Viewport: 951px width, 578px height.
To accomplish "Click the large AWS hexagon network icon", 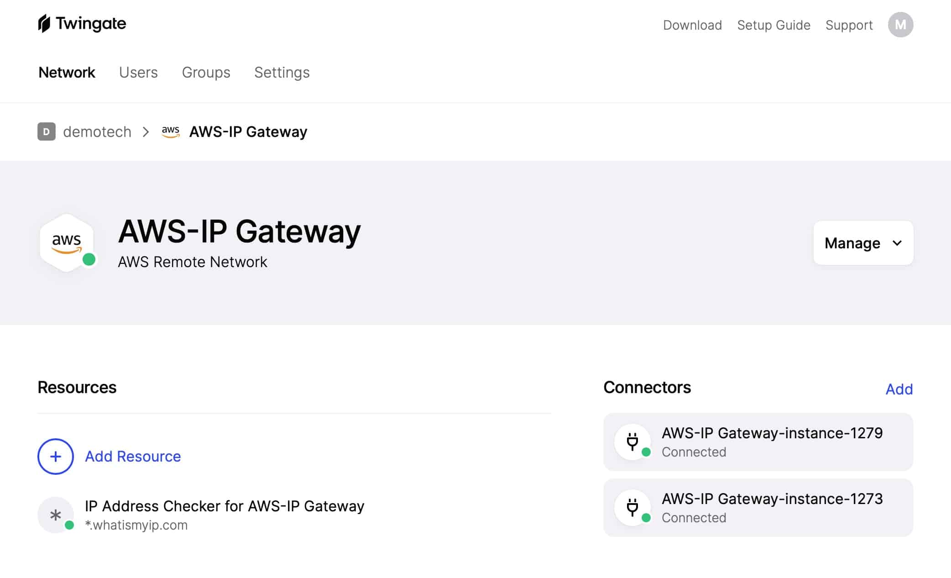I will pos(67,243).
